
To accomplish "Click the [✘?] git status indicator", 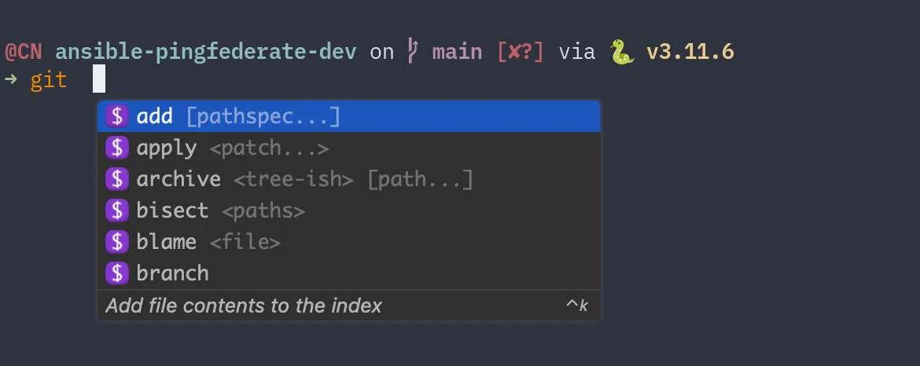I will coord(521,52).
